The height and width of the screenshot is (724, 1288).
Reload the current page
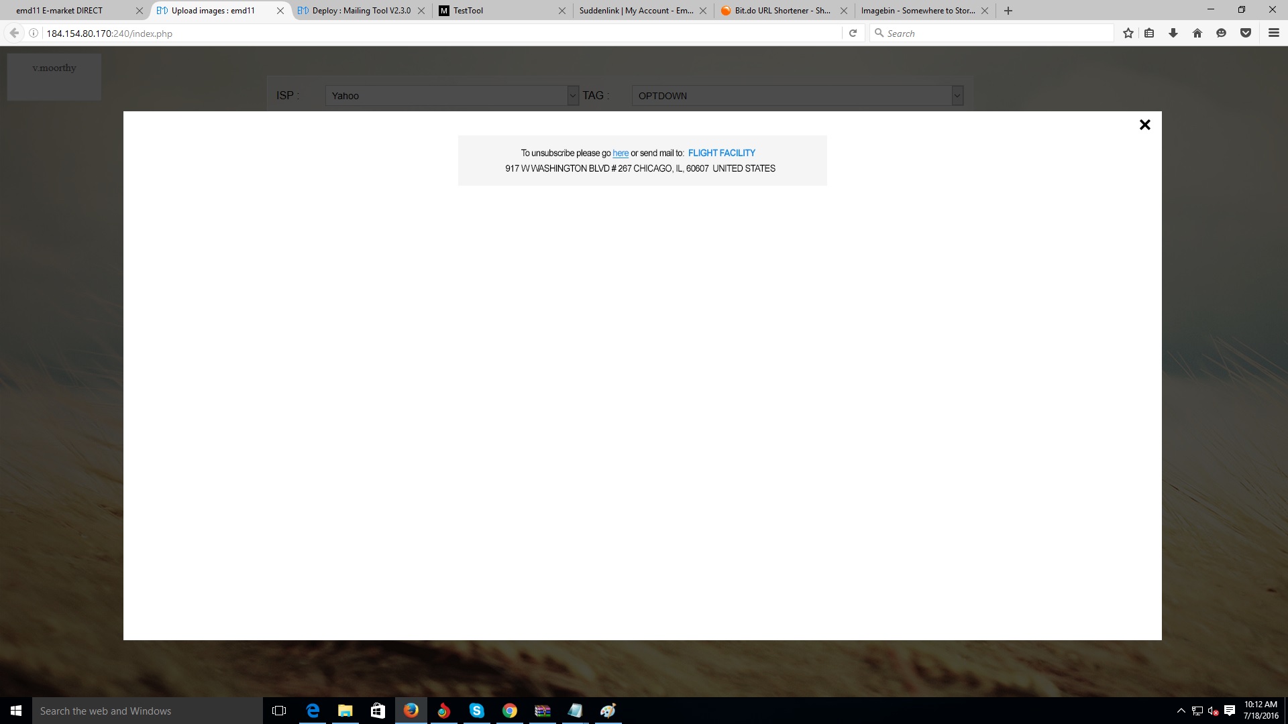coord(853,33)
